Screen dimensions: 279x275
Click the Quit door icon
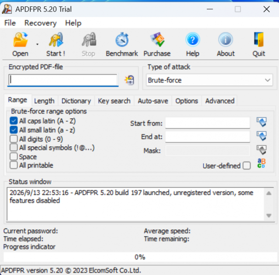click(x=259, y=40)
